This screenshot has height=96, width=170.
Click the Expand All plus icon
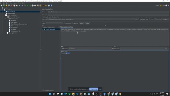(x=20, y=6)
